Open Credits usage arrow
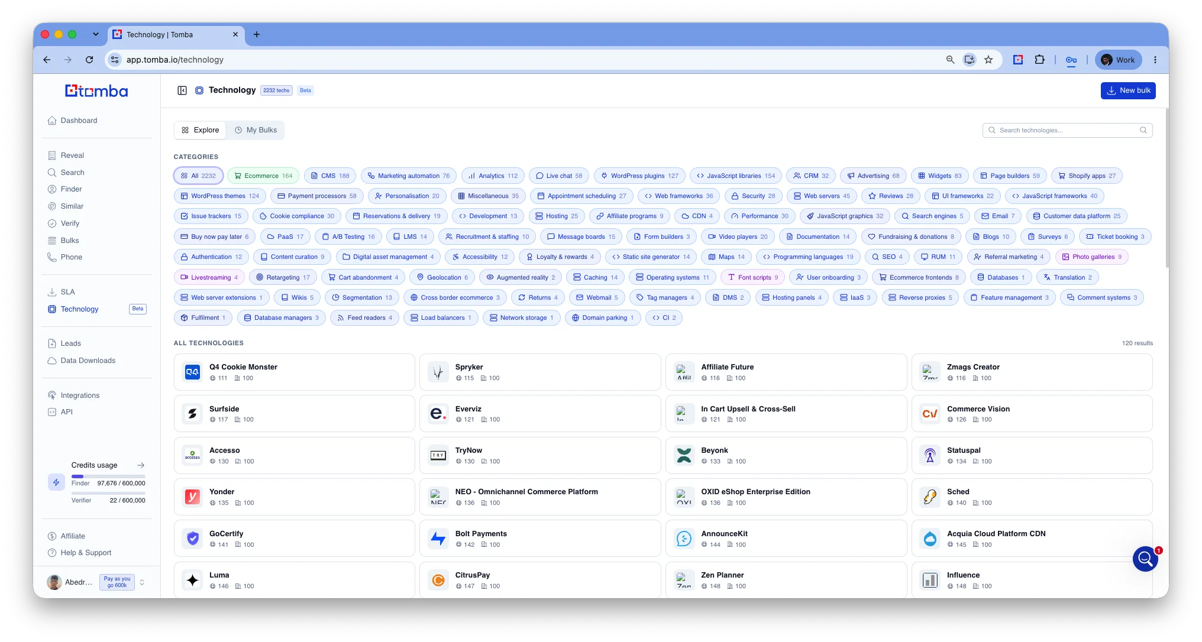Viewport: 1202px width, 642px height. click(141, 465)
